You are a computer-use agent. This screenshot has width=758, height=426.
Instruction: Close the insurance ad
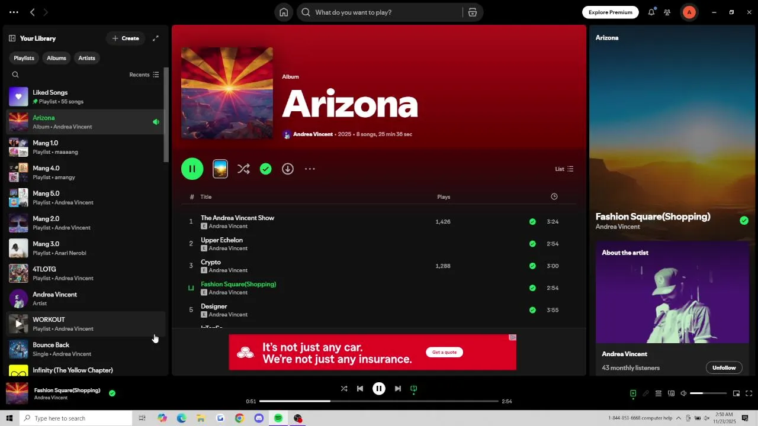pyautogui.click(x=513, y=337)
